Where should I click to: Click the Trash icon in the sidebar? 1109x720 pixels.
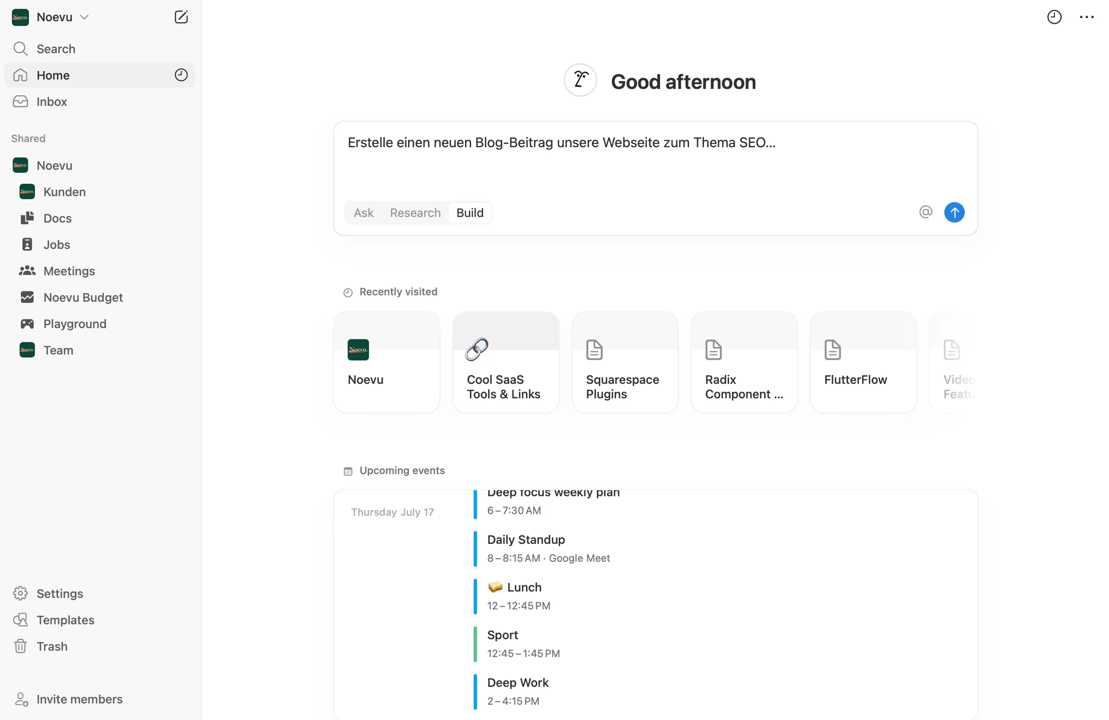pos(20,646)
